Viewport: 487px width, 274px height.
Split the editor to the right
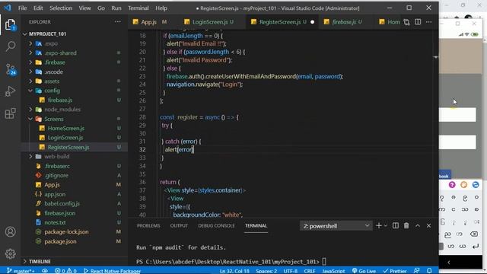tap(418, 22)
